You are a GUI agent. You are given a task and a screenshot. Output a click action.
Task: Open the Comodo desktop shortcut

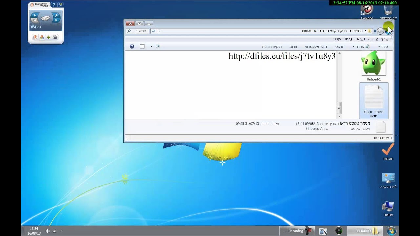[367, 12]
